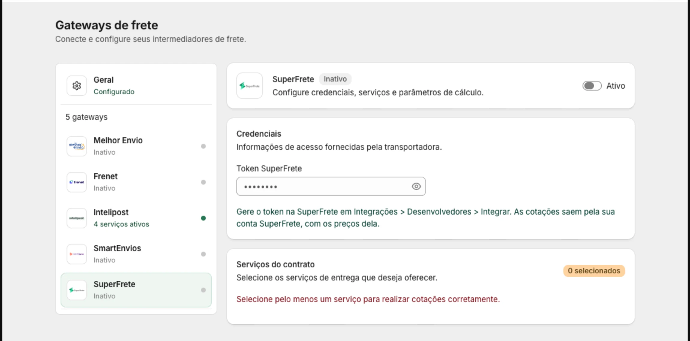The width and height of the screenshot is (690, 341).
Task: Click the Frenet logo icon
Action: point(77,182)
